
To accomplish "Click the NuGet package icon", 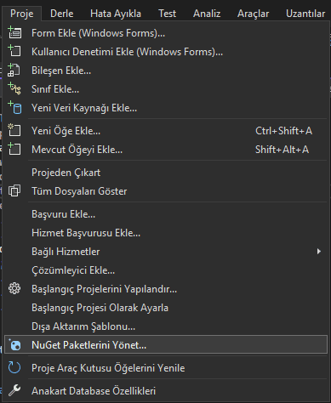I will click(x=14, y=345).
